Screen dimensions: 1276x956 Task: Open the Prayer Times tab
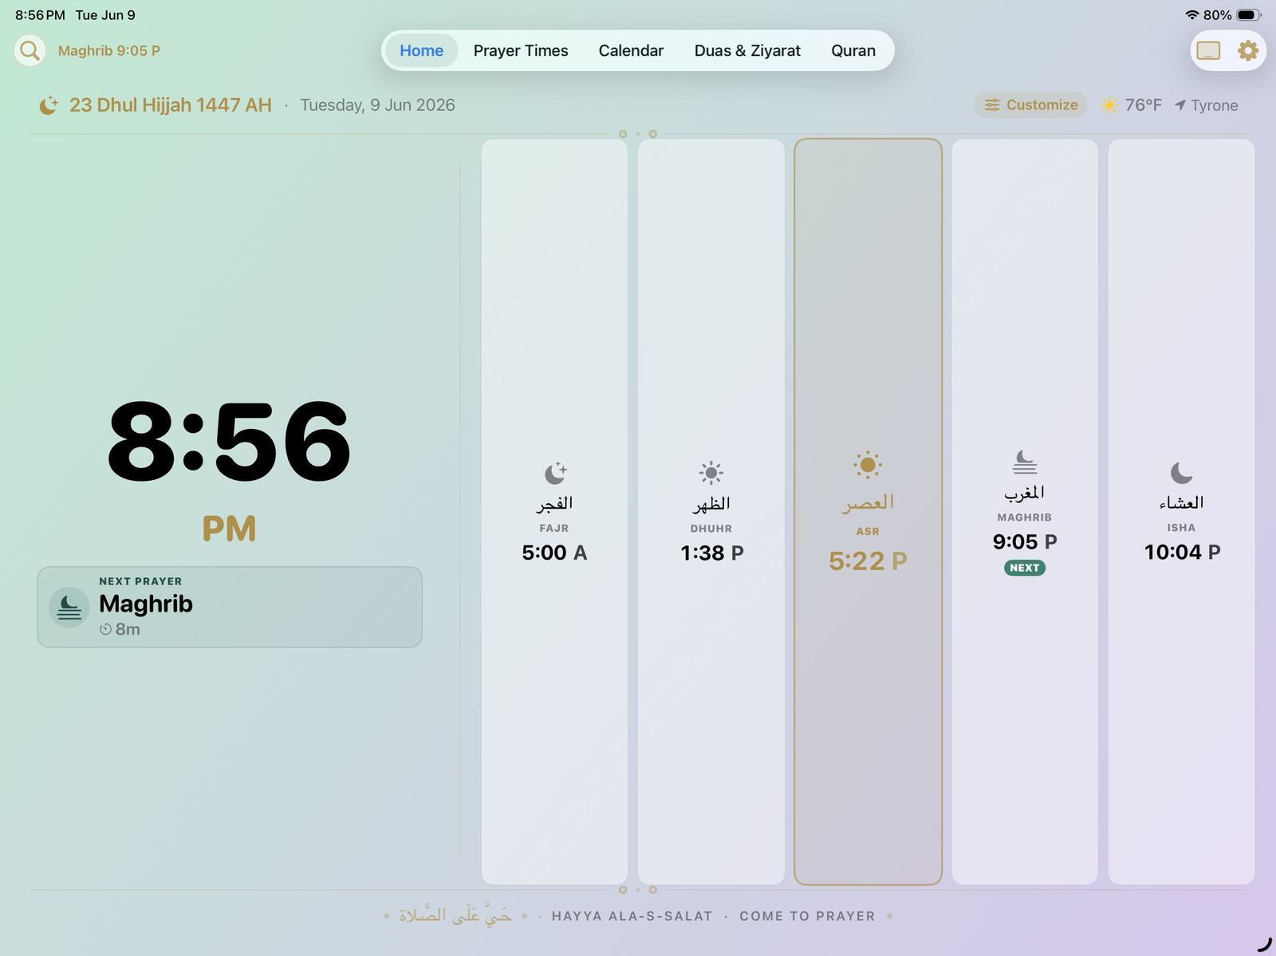click(x=521, y=50)
